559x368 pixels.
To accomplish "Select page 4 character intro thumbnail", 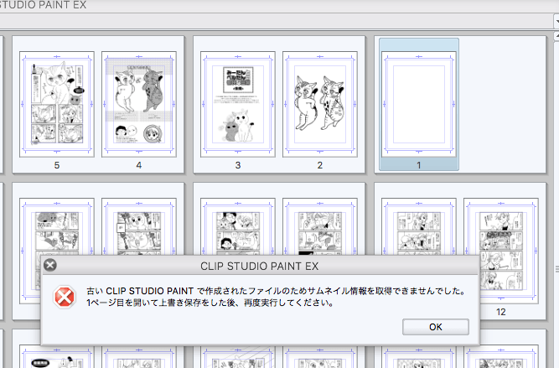I will coord(138,104).
